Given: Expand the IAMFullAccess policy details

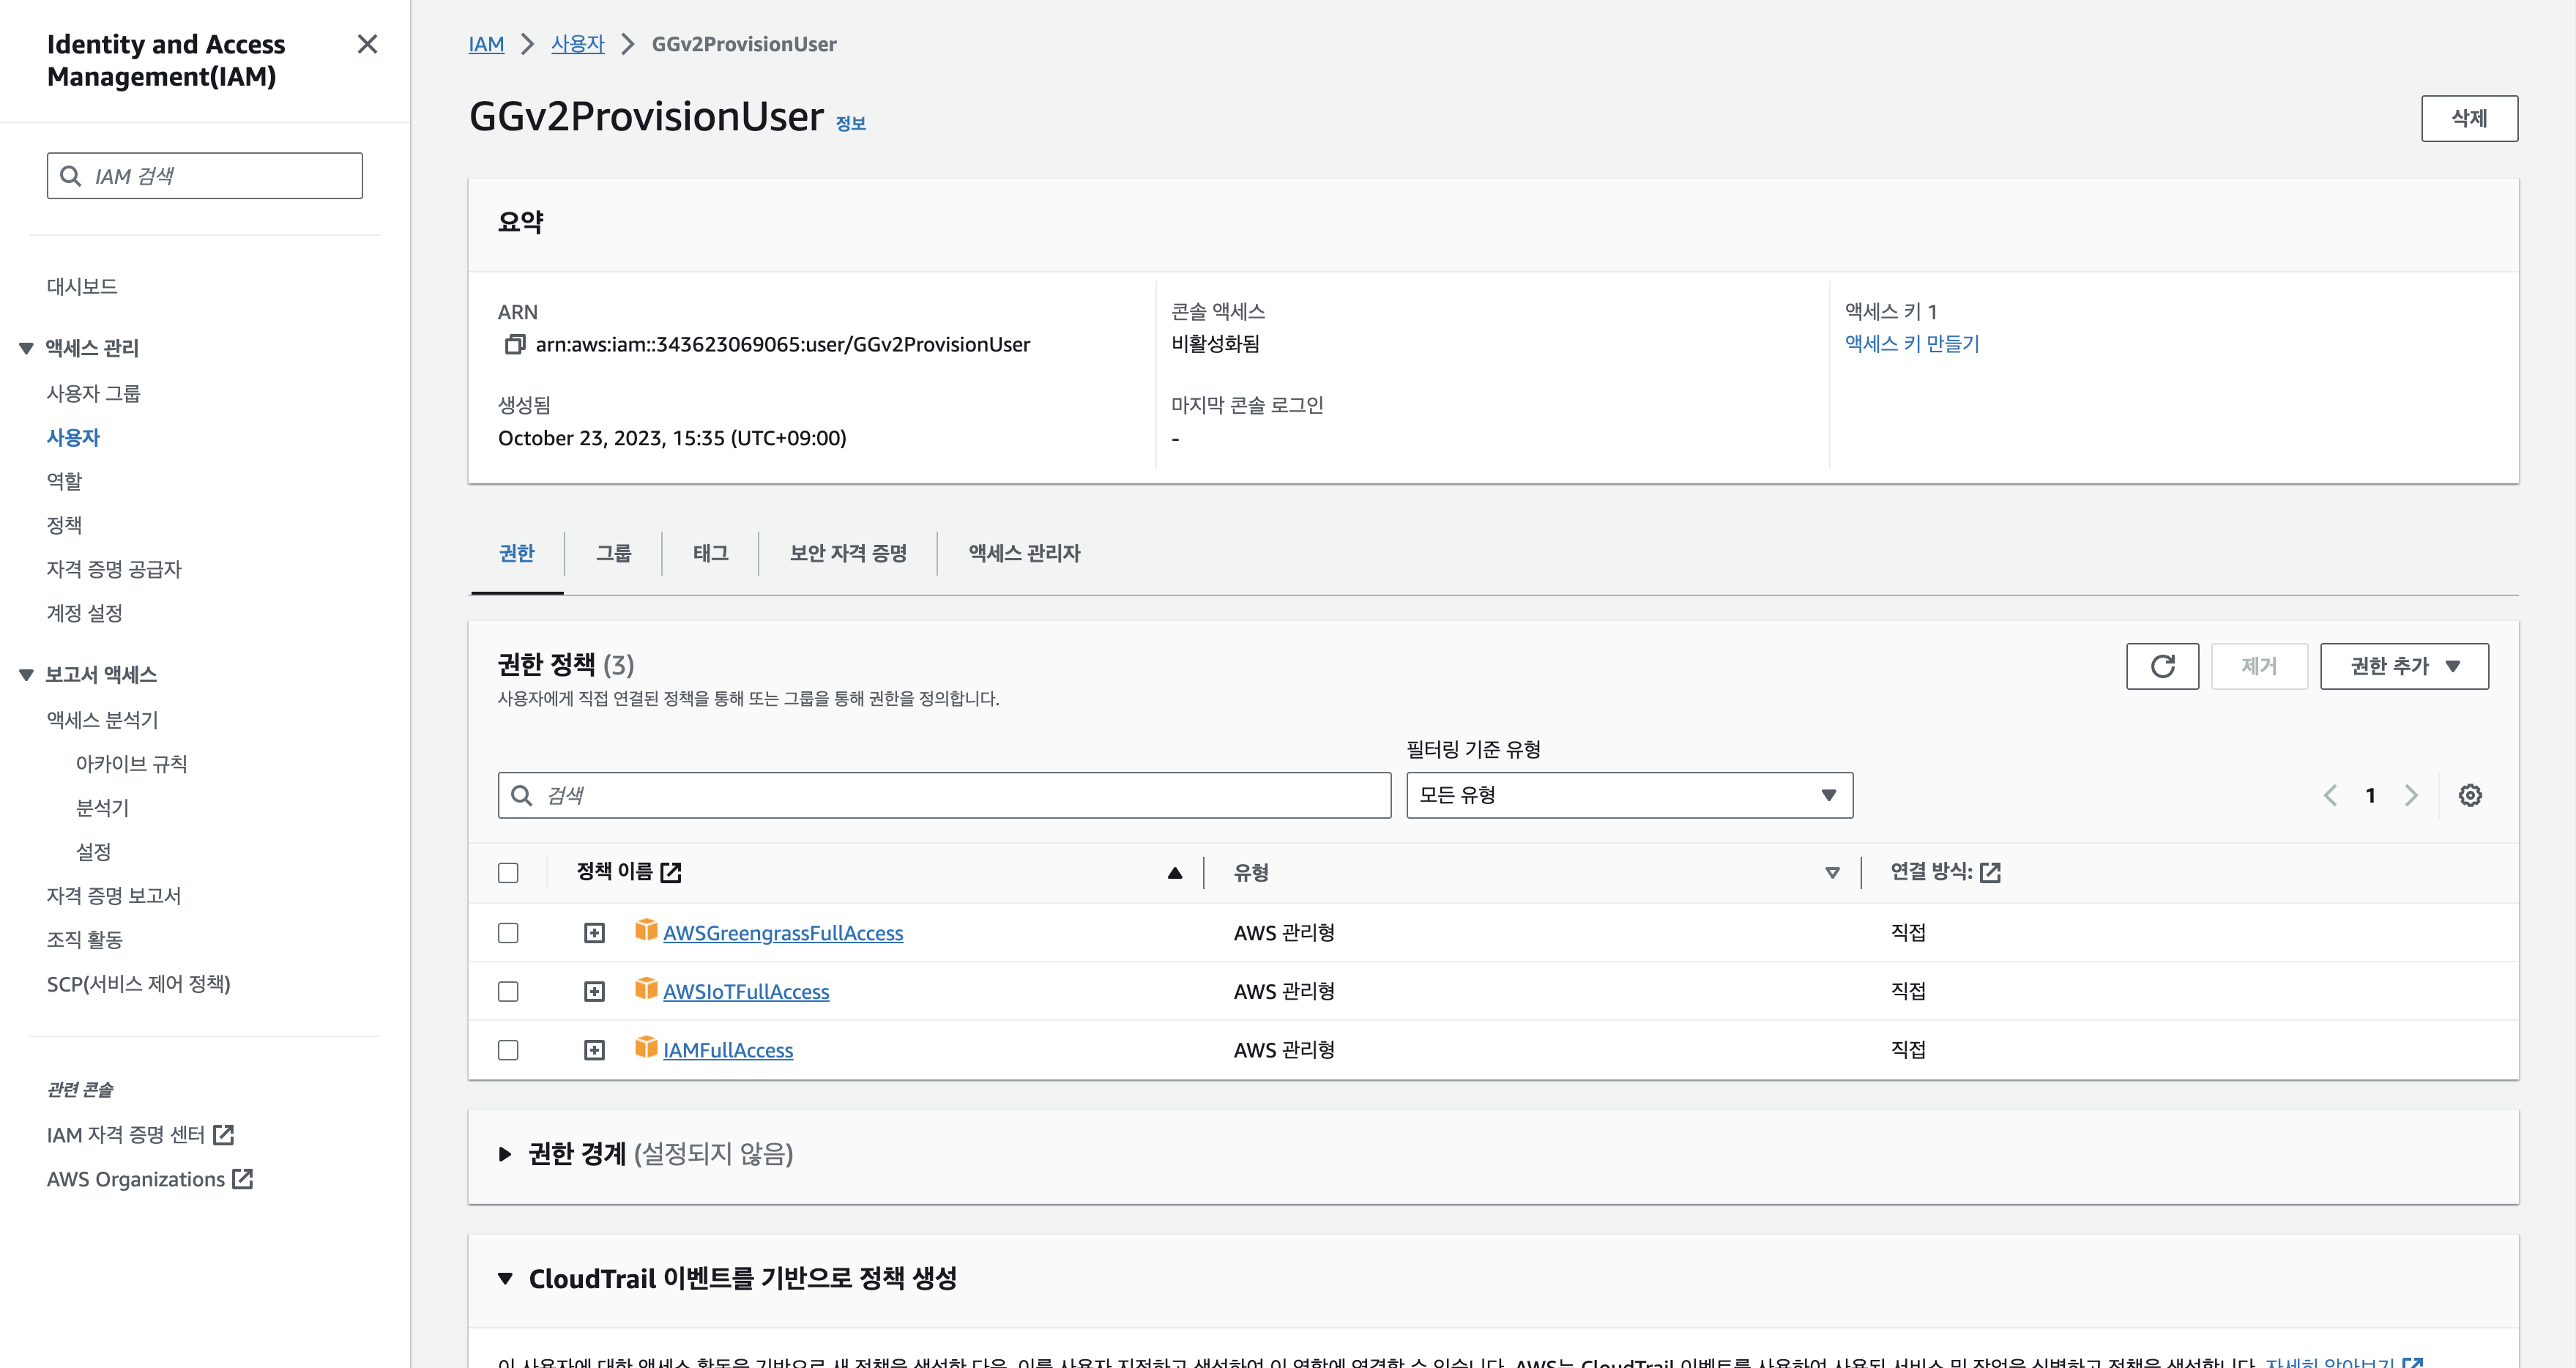Looking at the screenshot, I should pyautogui.click(x=594, y=1050).
